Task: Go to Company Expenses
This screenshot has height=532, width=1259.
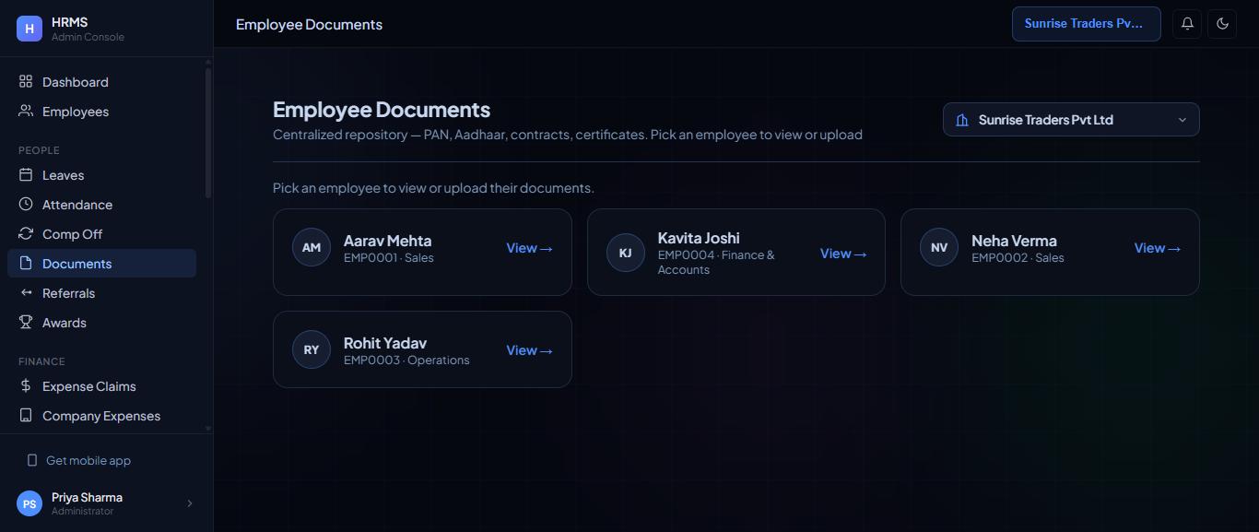Action: point(101,416)
